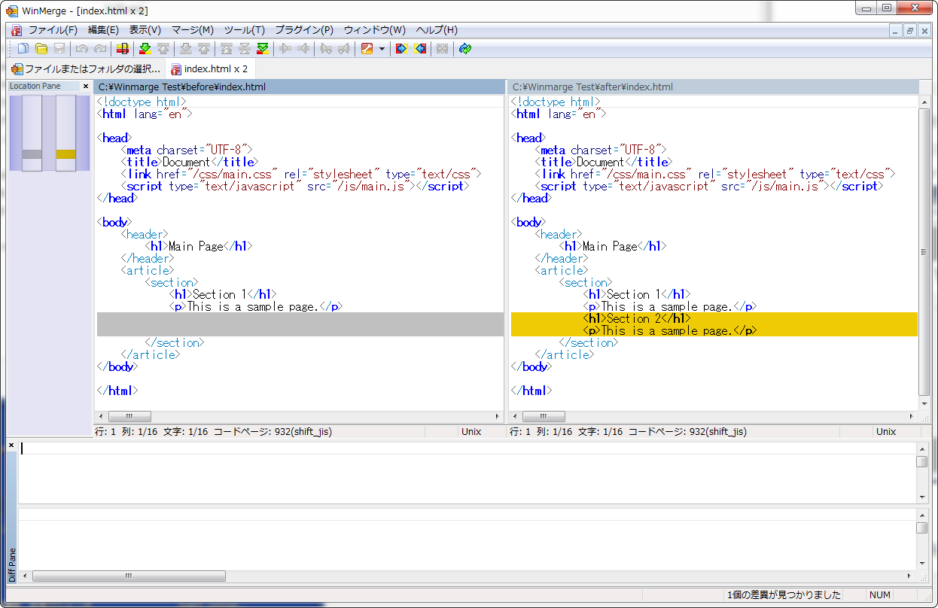938x608 pixels.
Task: Click the Undo icon on the toolbar
Action: (81, 48)
